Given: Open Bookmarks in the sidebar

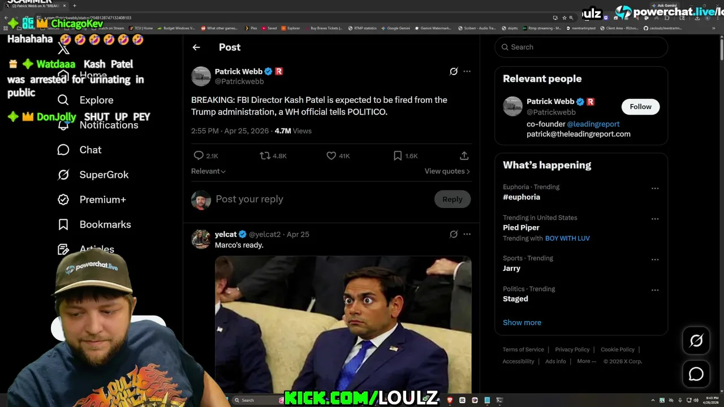Looking at the screenshot, I should [x=94, y=224].
